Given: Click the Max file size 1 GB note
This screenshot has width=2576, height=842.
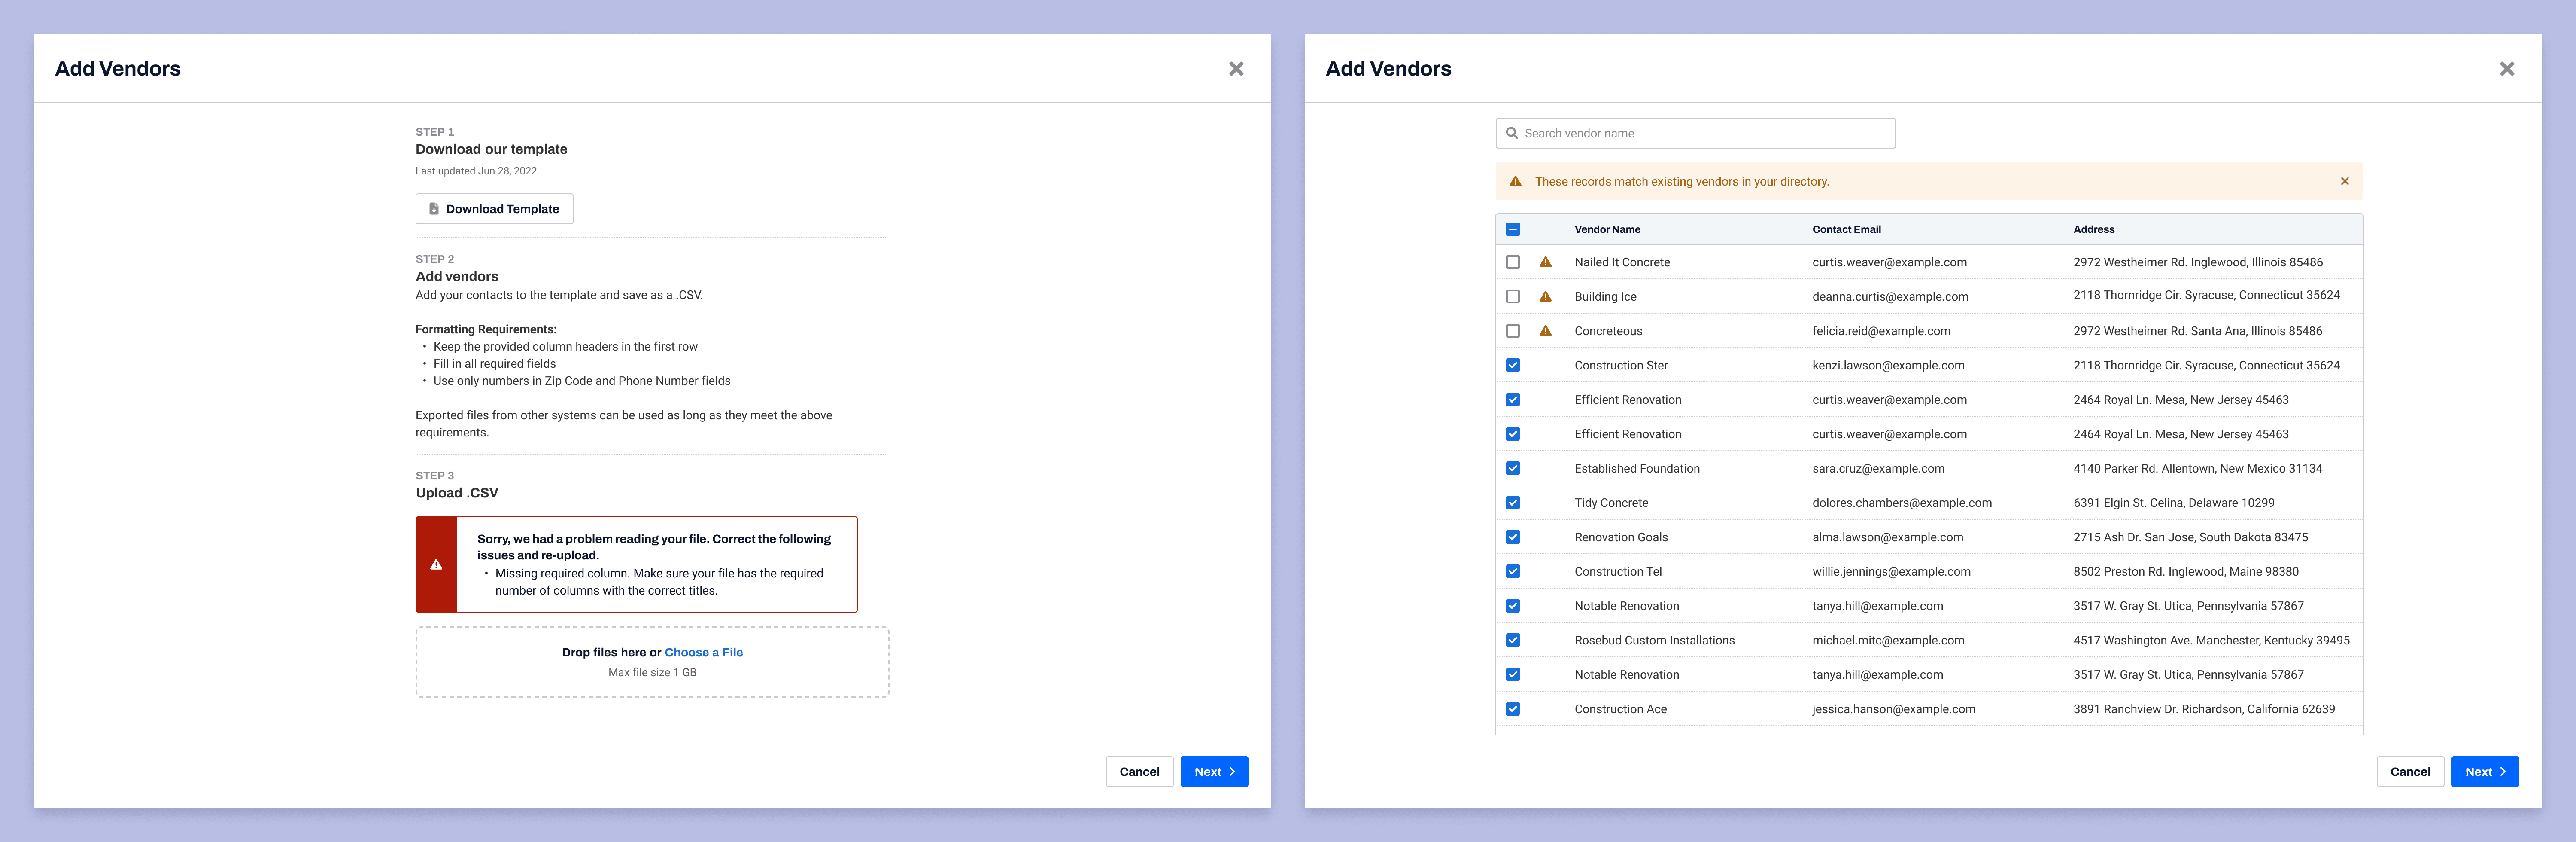Looking at the screenshot, I should [652, 673].
